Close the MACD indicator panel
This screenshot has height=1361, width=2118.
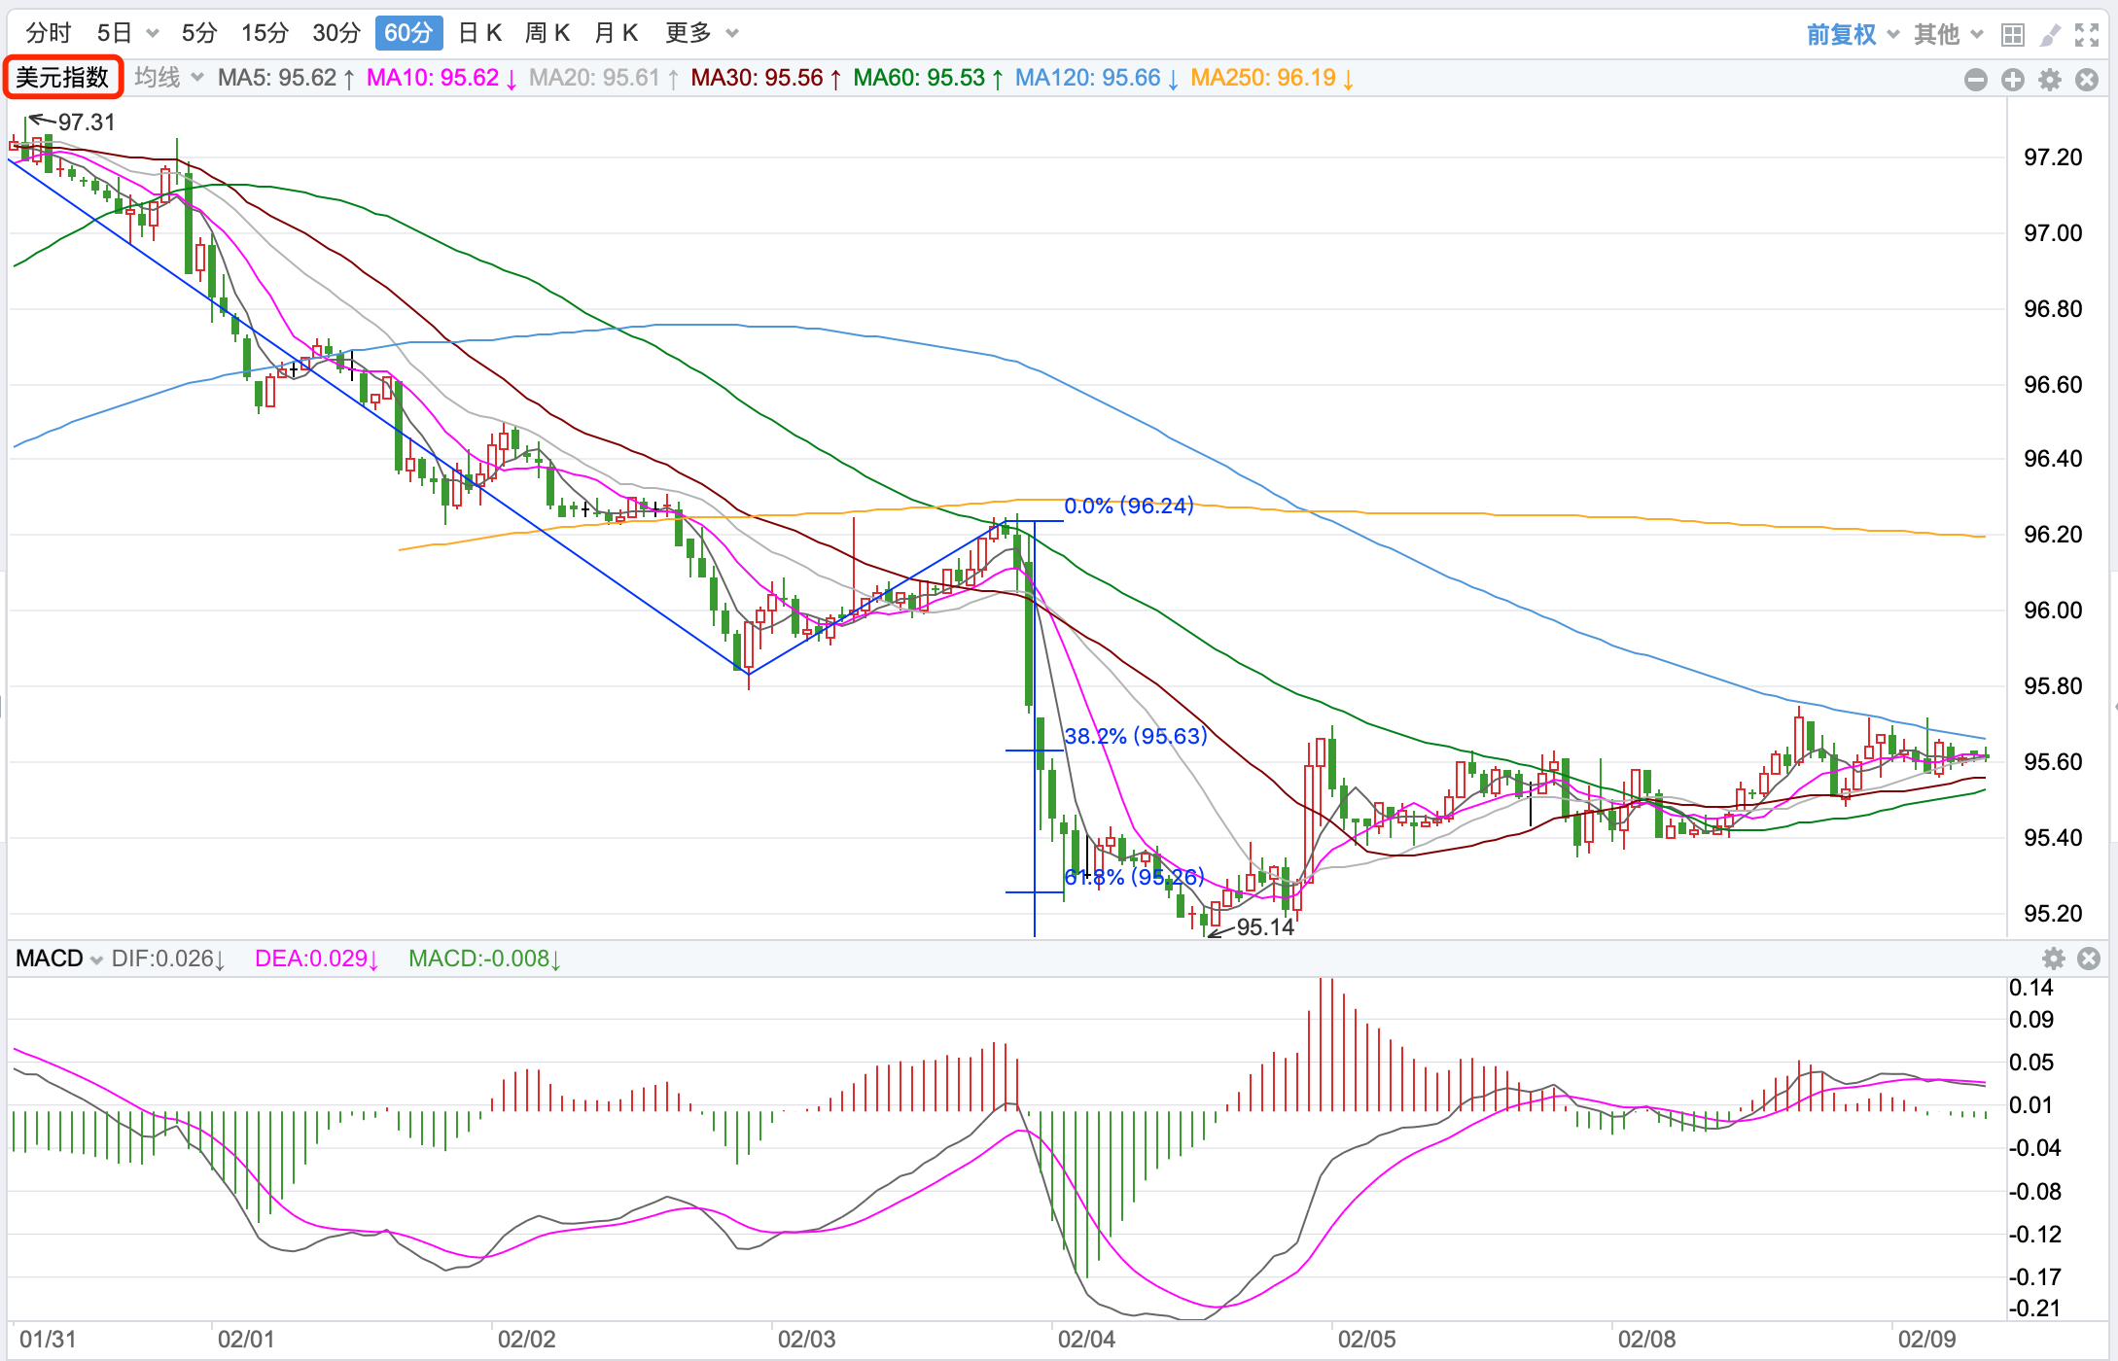2088,959
